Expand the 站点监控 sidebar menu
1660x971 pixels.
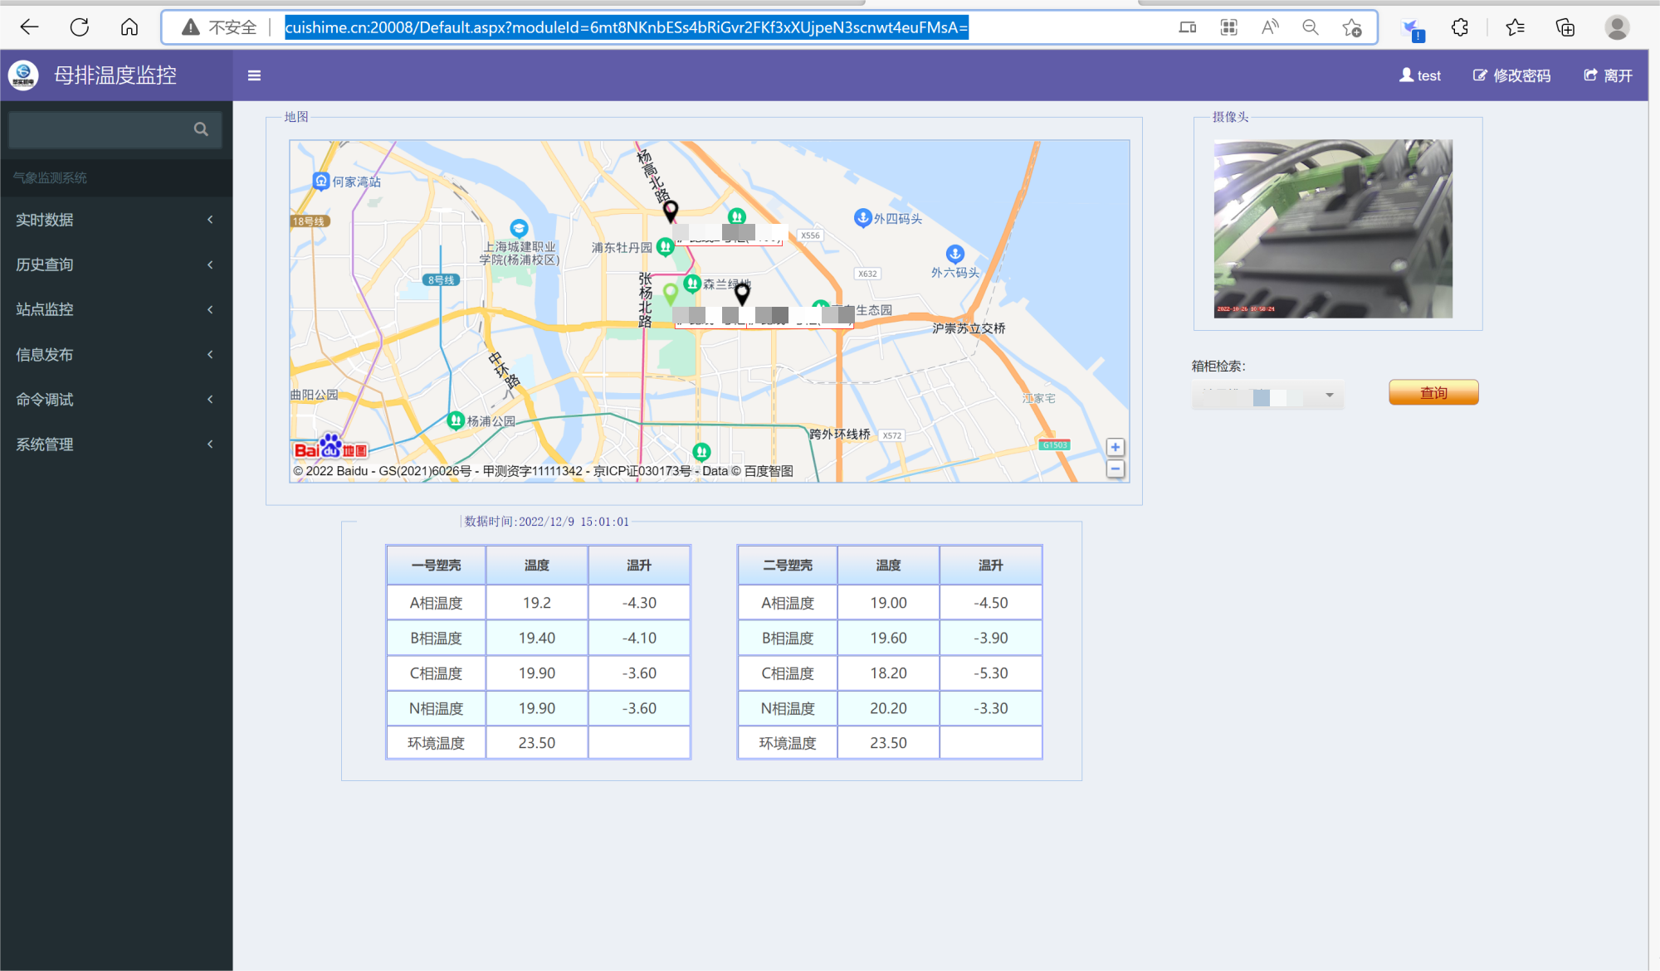[x=115, y=309]
